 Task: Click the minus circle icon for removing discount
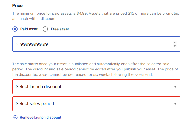pyautogui.click(x=15, y=117)
